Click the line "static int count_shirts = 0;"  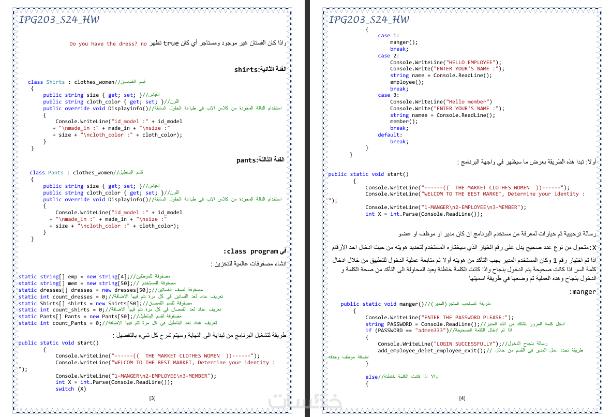click(x=61, y=309)
